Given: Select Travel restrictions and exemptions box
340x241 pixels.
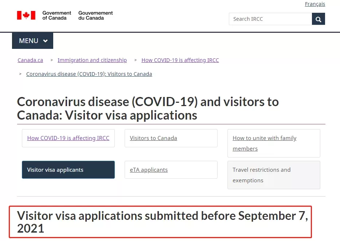Looking at the screenshot, I should click(x=274, y=175).
